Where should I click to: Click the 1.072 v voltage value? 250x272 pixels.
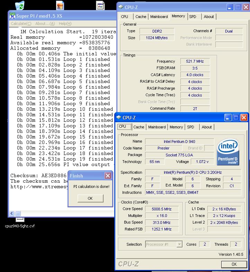pos(202,162)
